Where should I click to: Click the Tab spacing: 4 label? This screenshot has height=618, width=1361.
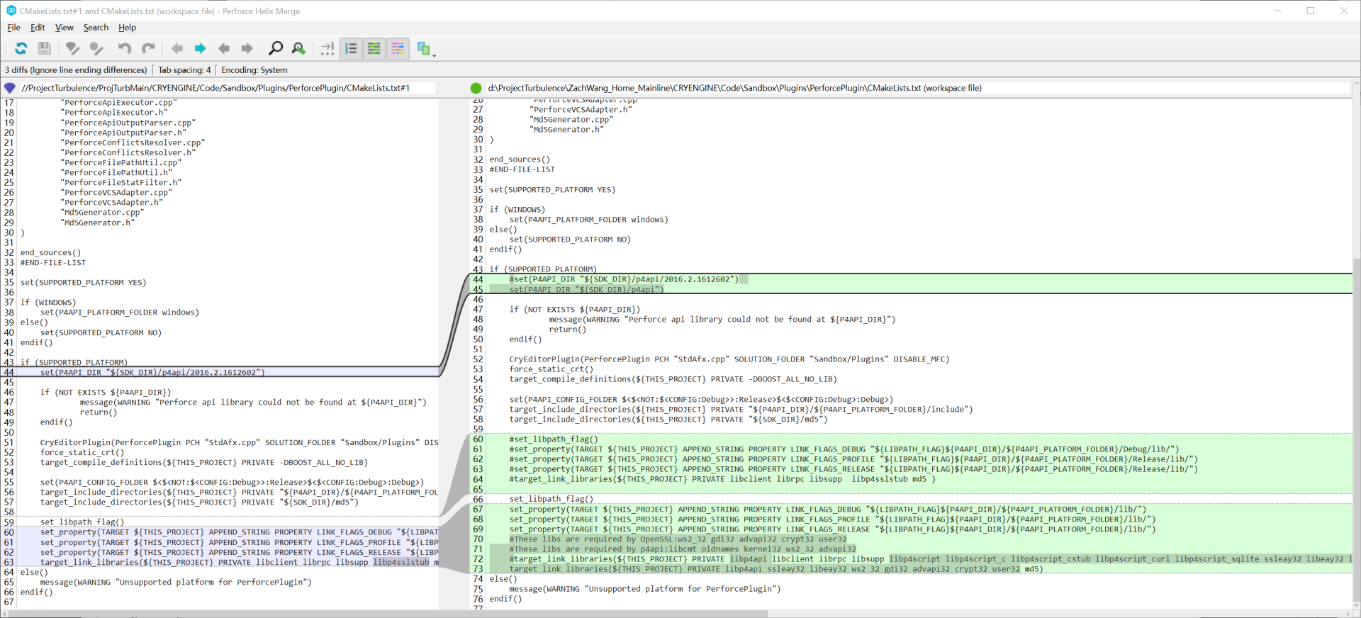click(184, 70)
